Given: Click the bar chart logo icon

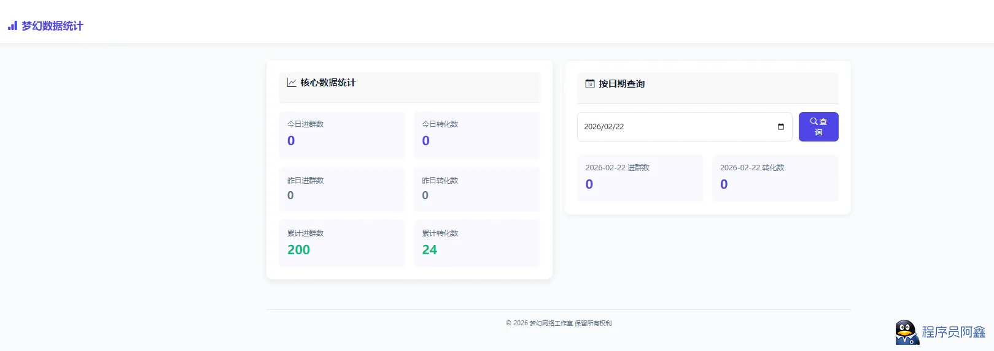Looking at the screenshot, I should point(12,26).
